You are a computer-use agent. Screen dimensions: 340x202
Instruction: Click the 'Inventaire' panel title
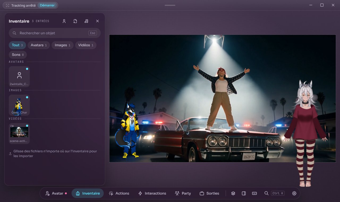coord(19,21)
